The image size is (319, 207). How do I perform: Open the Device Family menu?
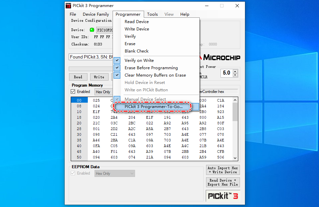(x=96, y=14)
